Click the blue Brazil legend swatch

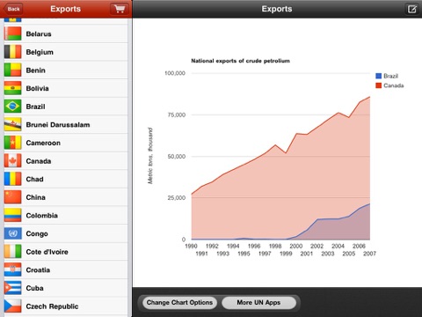(x=378, y=76)
